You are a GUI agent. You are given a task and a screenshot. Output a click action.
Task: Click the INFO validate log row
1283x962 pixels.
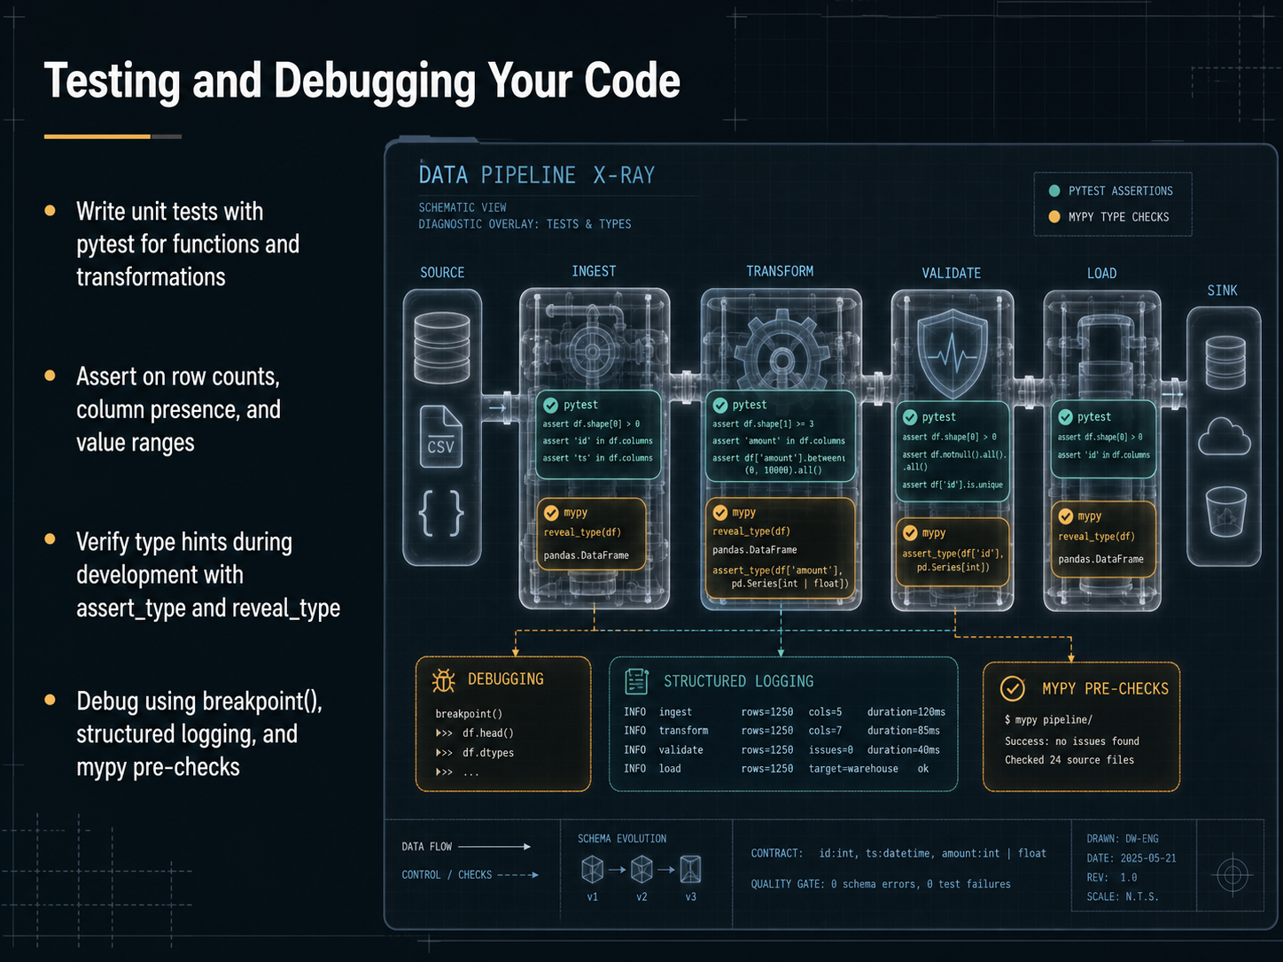tap(782, 750)
